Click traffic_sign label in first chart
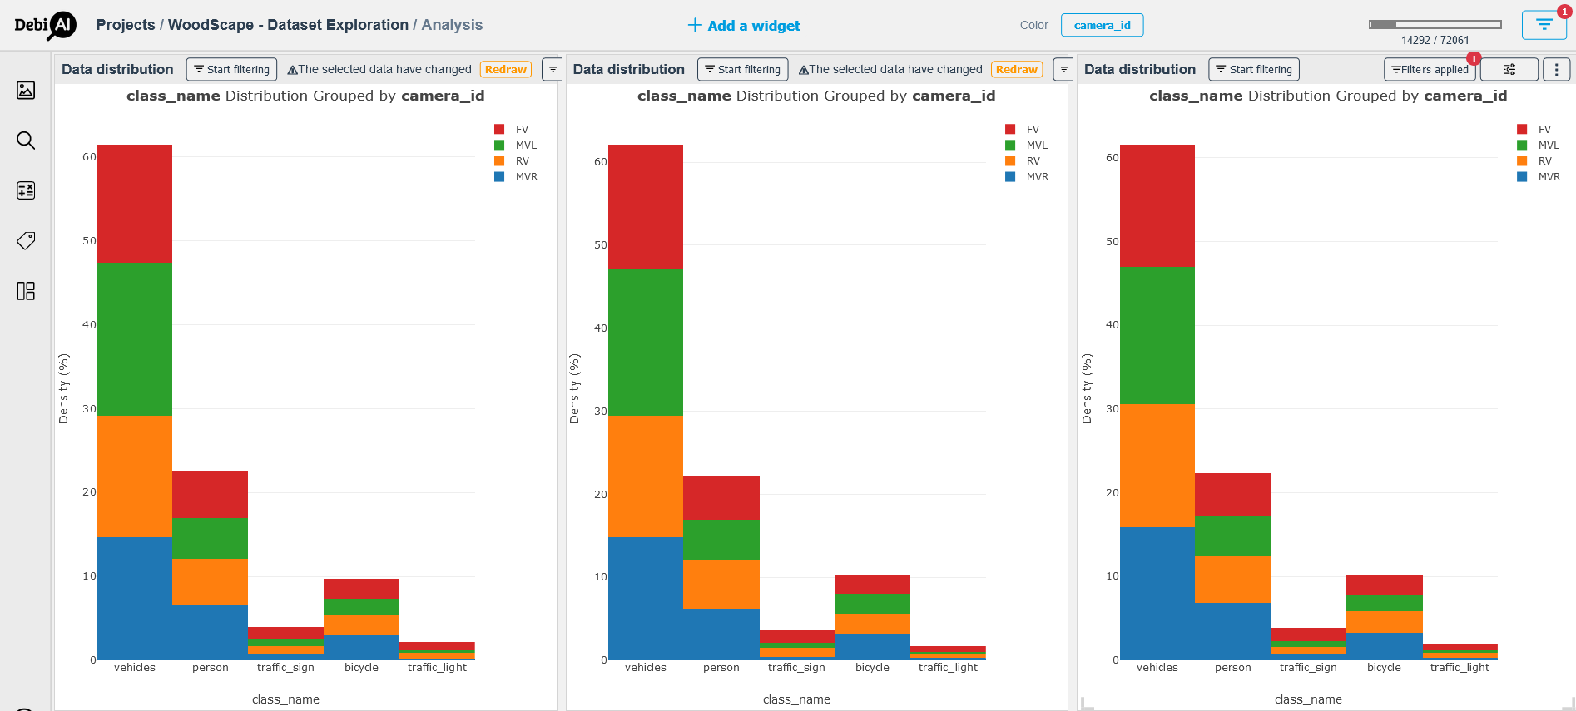1576x711 pixels. pos(285,667)
